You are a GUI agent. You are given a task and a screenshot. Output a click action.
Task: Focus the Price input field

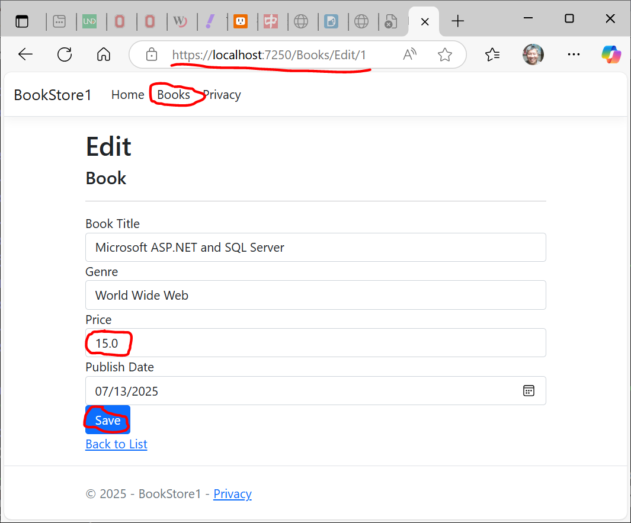coord(315,343)
